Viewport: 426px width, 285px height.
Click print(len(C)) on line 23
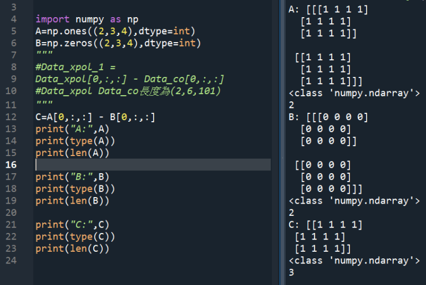pos(72,248)
